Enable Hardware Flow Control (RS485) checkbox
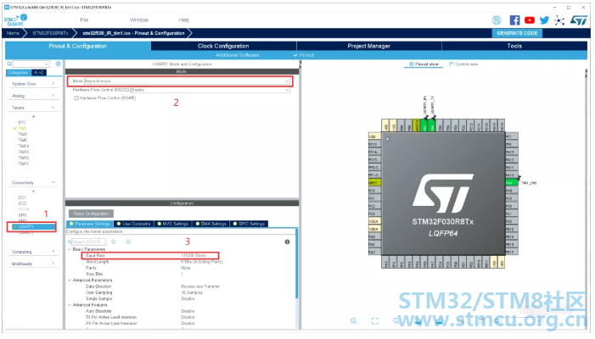 [x=76, y=98]
